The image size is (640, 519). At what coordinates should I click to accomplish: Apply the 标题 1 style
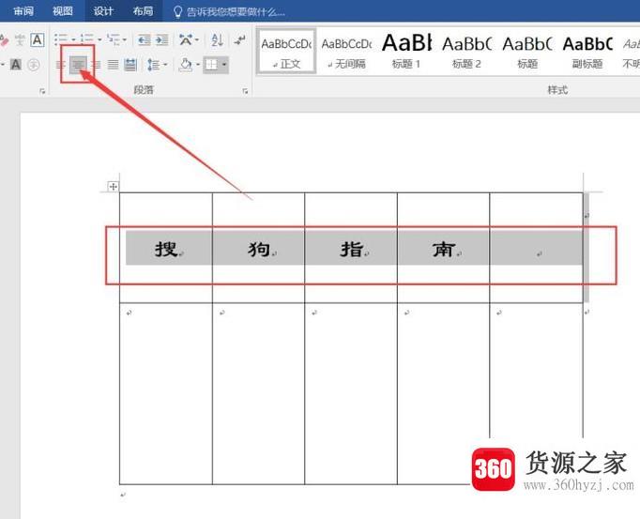click(406, 52)
